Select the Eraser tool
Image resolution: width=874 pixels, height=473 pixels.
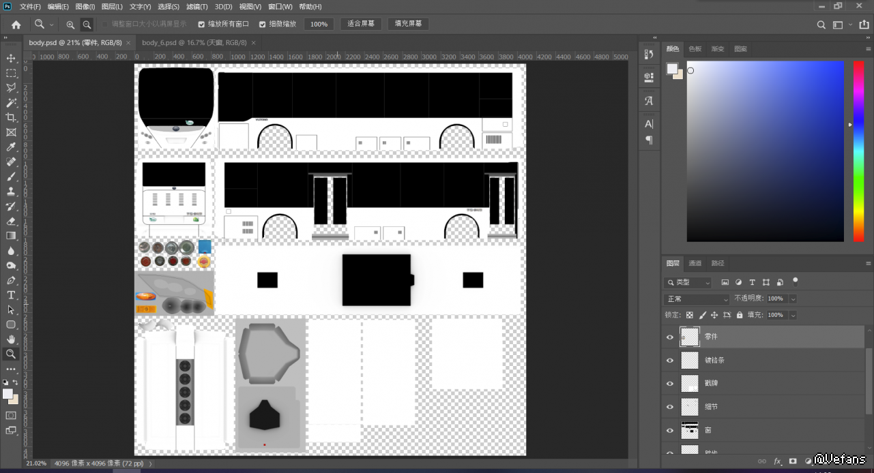point(11,221)
